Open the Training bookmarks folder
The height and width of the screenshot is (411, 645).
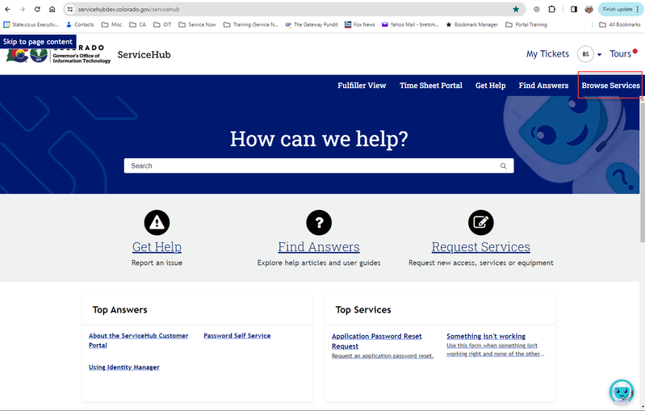(x=251, y=25)
